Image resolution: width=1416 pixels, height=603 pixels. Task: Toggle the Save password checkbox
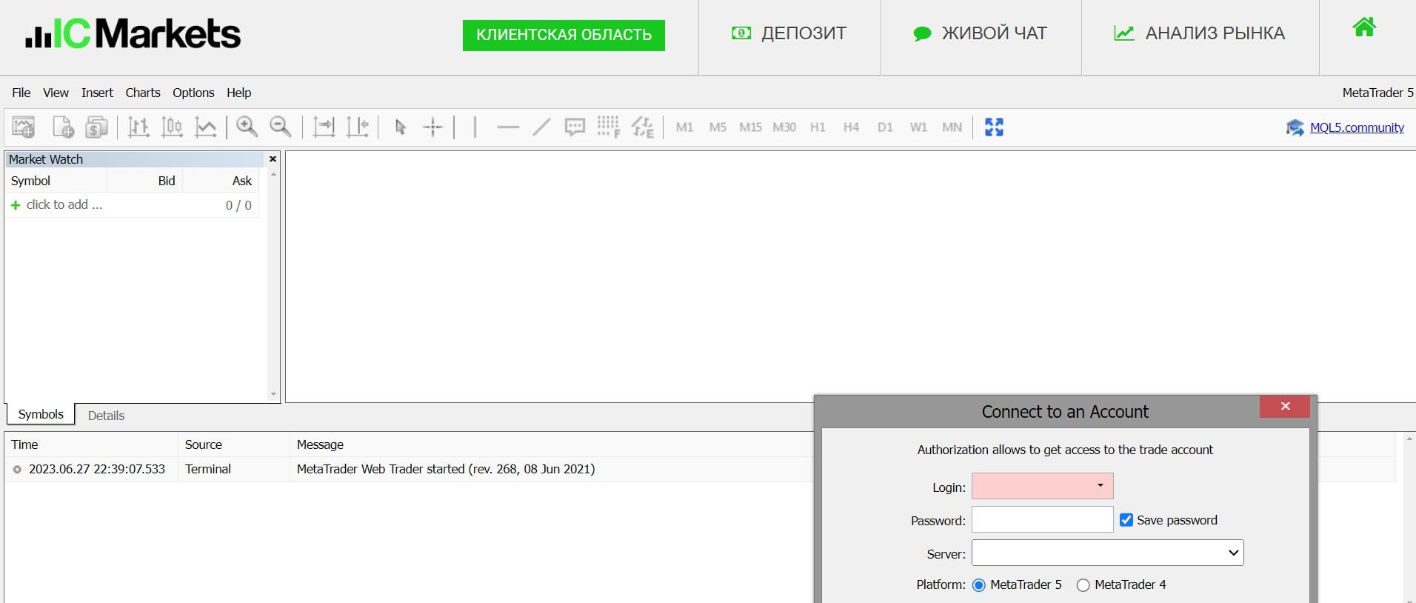click(x=1126, y=520)
